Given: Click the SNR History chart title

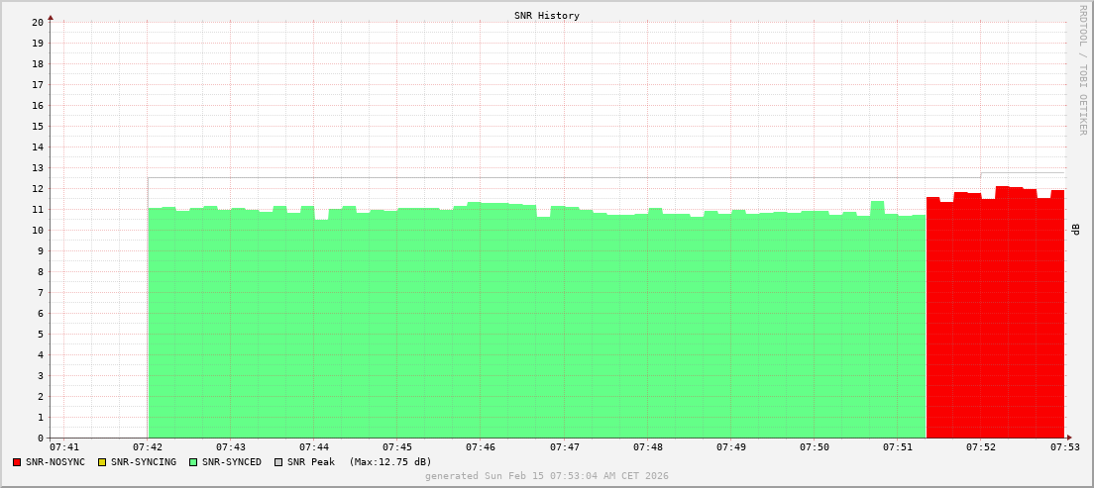Looking at the screenshot, I should click(x=547, y=16).
